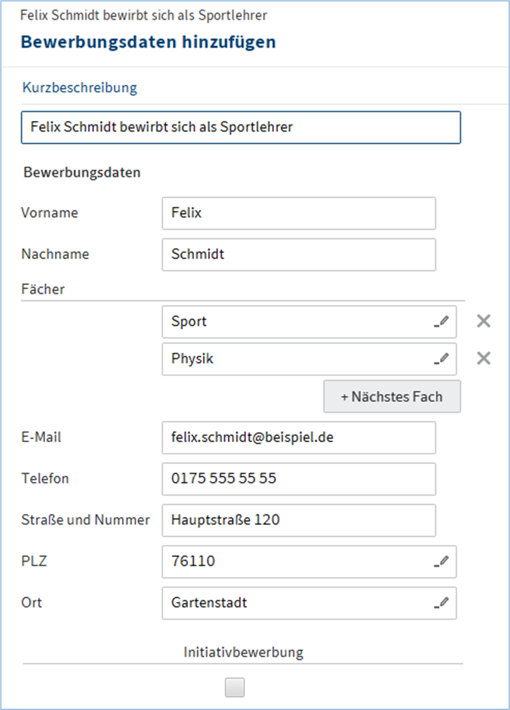510x710 pixels.
Task: Focus the Straße und Nummer field
Action: [298, 520]
